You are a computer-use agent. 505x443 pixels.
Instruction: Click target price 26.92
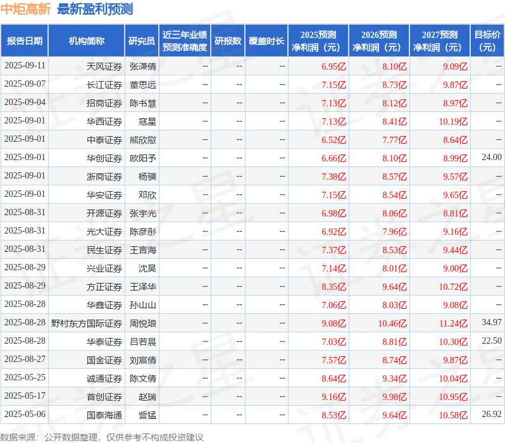point(492,415)
